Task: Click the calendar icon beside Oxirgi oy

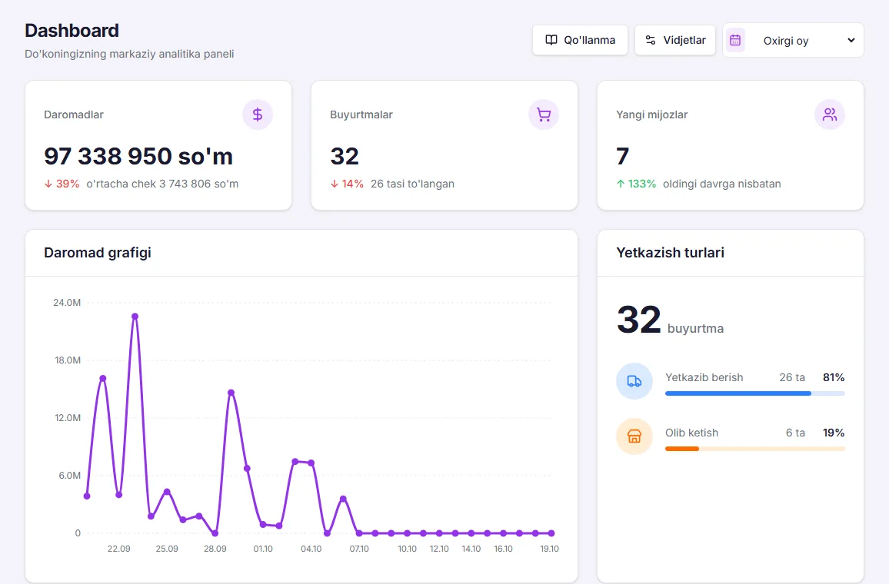Action: [x=735, y=40]
